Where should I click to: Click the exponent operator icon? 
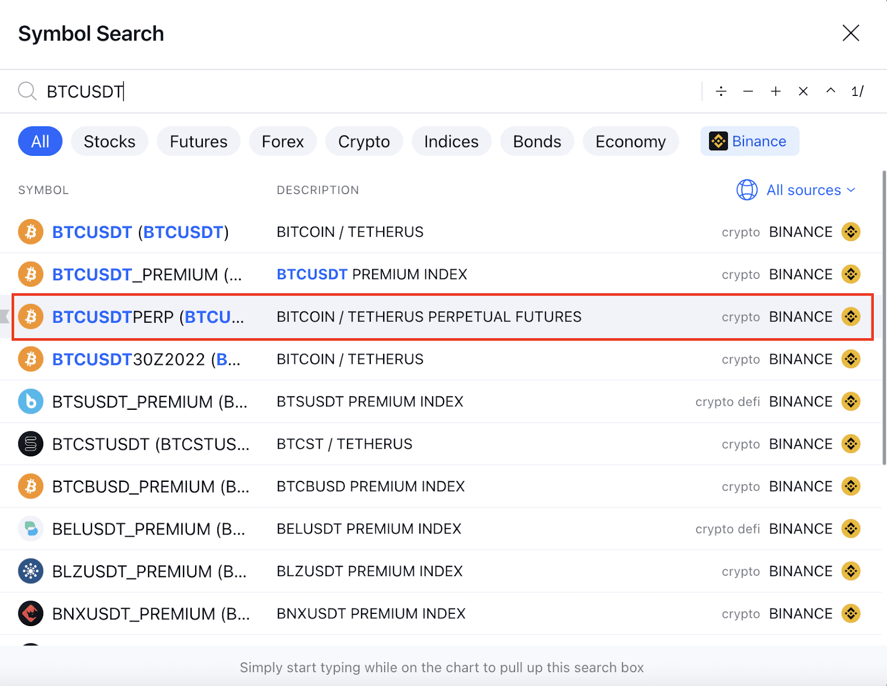(x=830, y=91)
